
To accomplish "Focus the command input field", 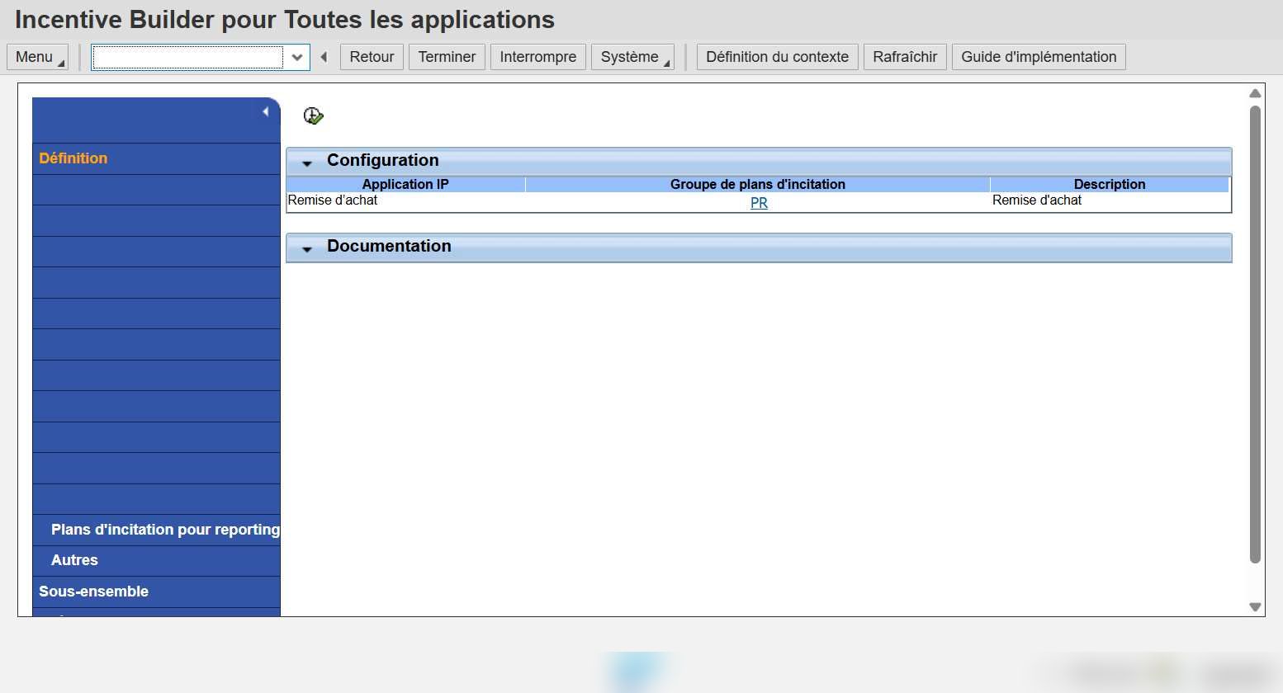I will pyautogui.click(x=188, y=57).
